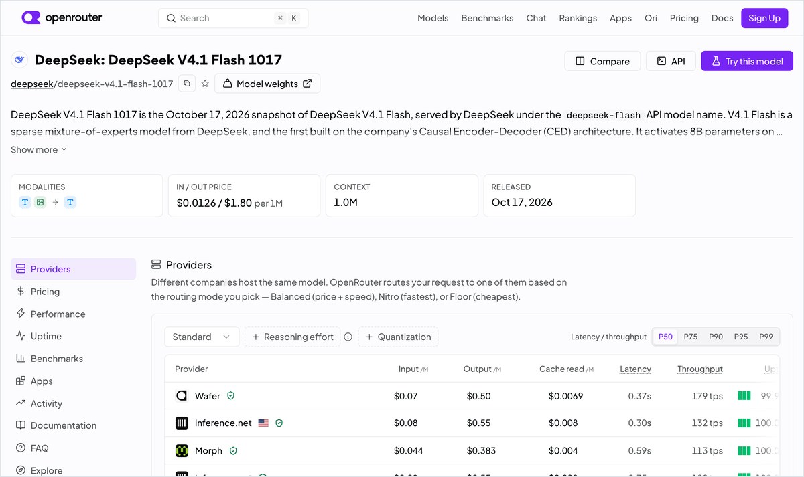Select Providers in the sidebar

73,269
